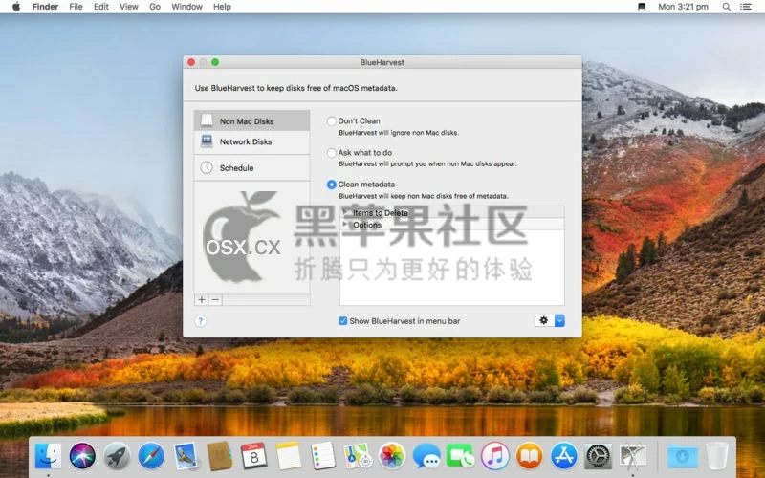Expand the Options section
765x478 pixels.
pyautogui.click(x=345, y=225)
